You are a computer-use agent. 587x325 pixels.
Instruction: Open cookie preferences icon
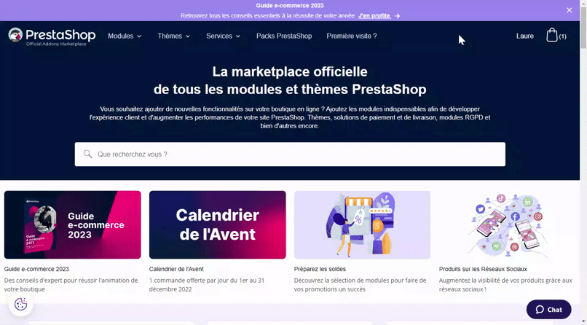tap(21, 304)
